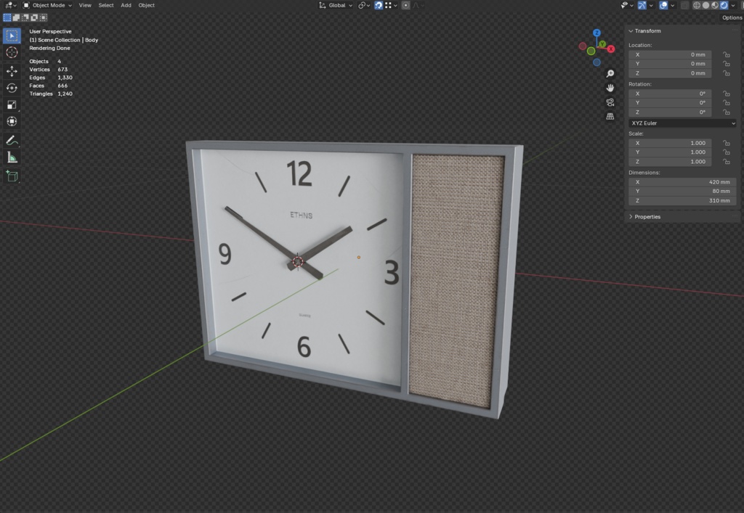Set selection mode to Intersect
Viewport: 744px width, 513px height.
(43, 17)
